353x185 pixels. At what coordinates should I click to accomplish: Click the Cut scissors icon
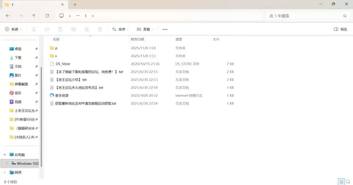pyautogui.click(x=33, y=29)
